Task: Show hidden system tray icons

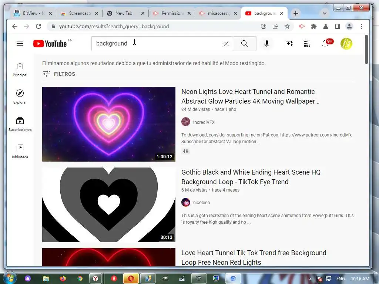Action: [311, 279]
